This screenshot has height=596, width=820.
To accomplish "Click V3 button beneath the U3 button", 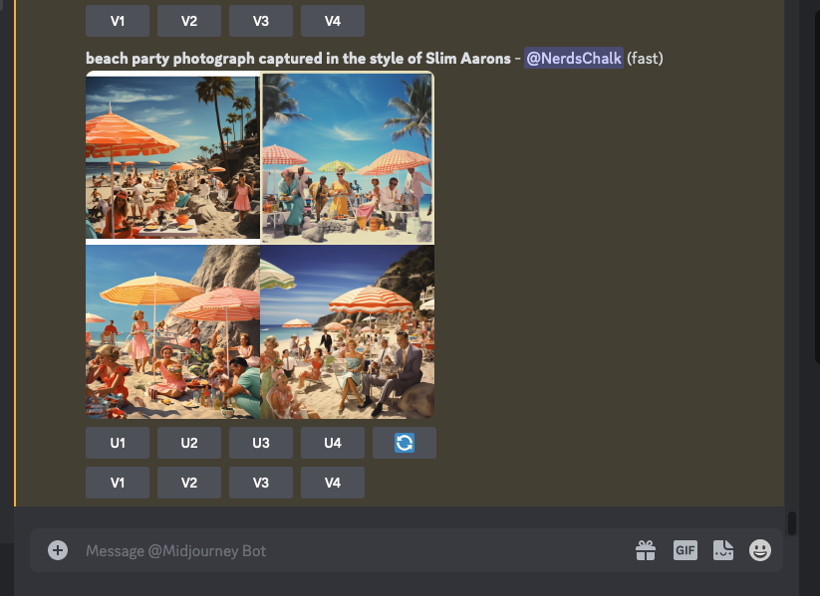I will (x=261, y=483).
